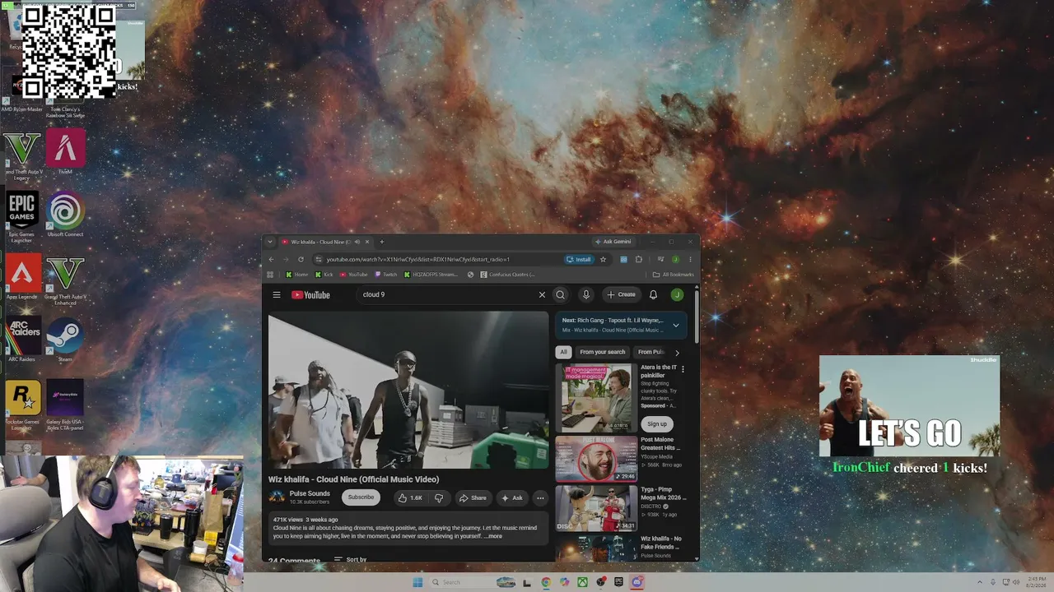Viewport: 1054px width, 592px height.
Task: Open the Atera ad thumbnail
Action: coord(597,398)
